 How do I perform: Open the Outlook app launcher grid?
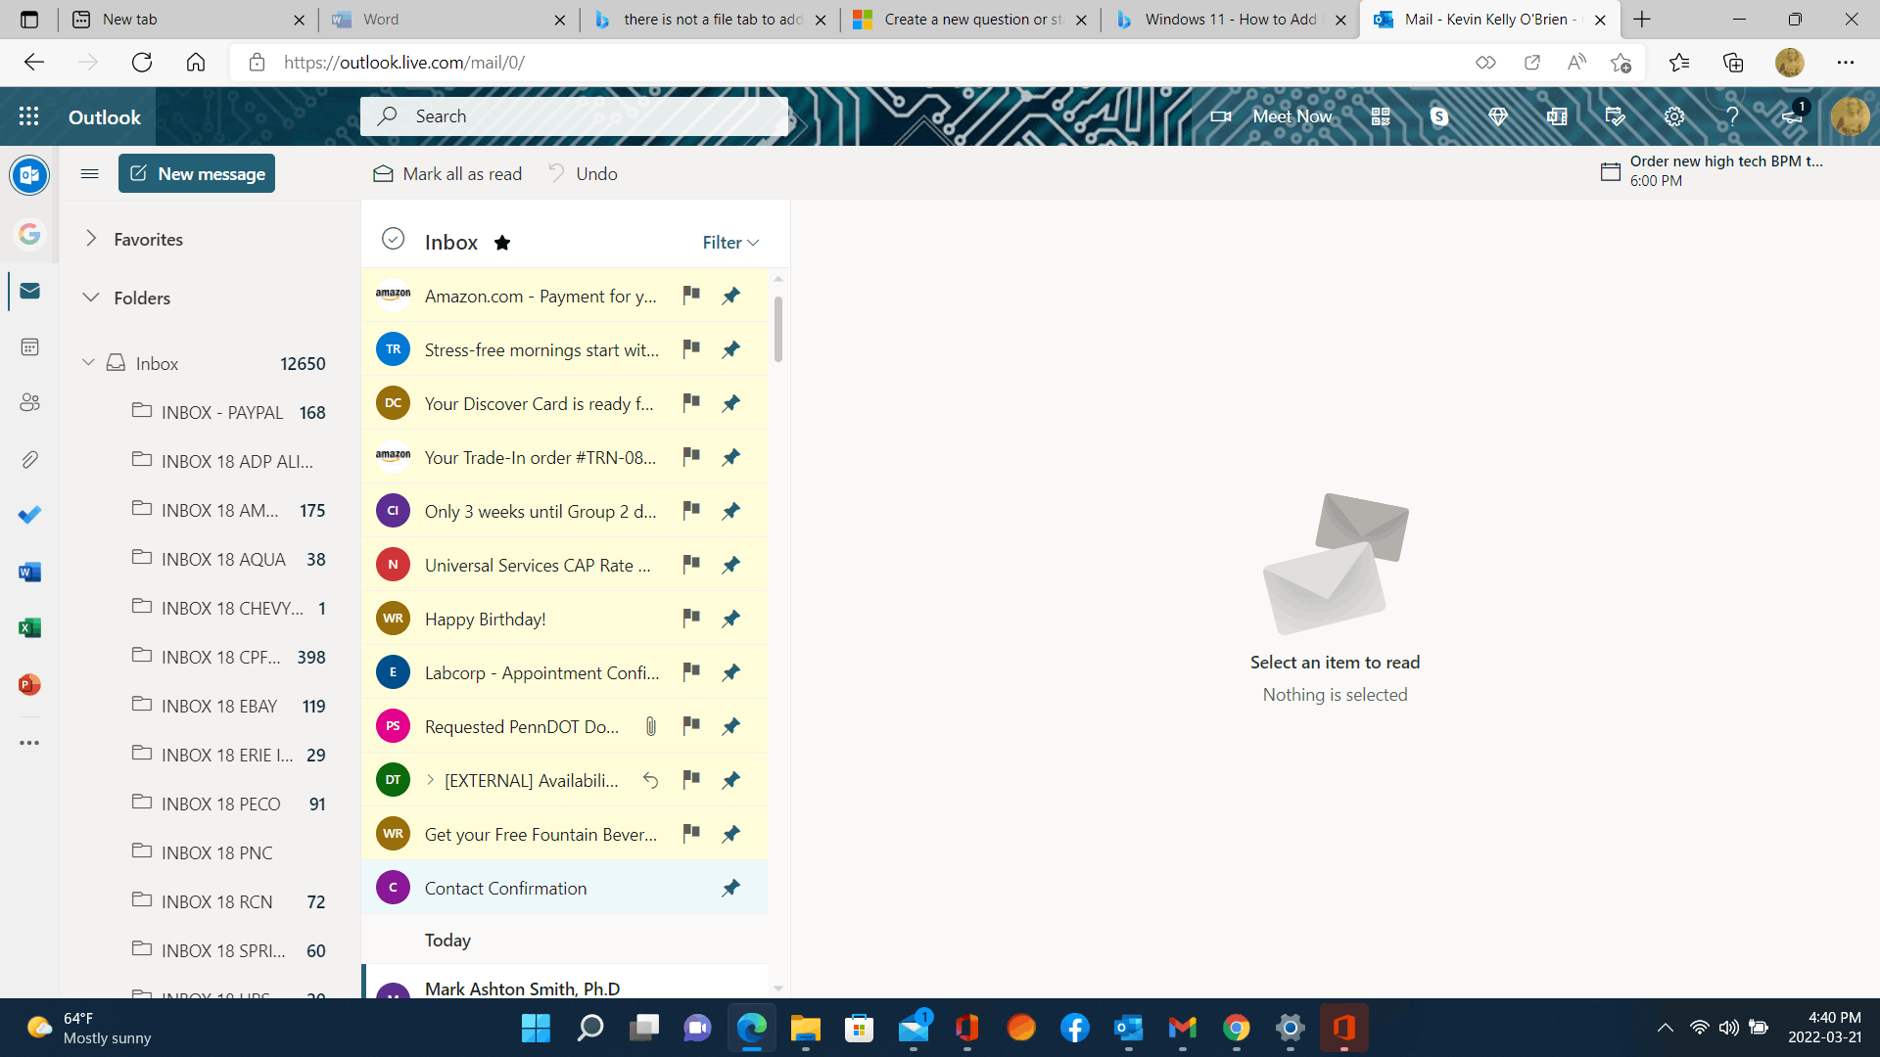click(x=29, y=116)
